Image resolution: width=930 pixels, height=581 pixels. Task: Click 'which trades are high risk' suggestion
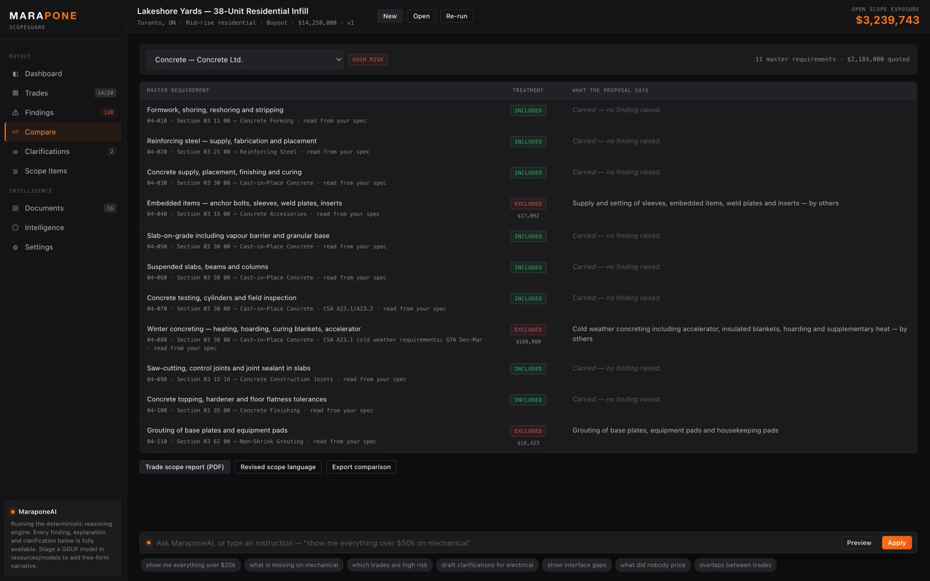click(x=389, y=565)
